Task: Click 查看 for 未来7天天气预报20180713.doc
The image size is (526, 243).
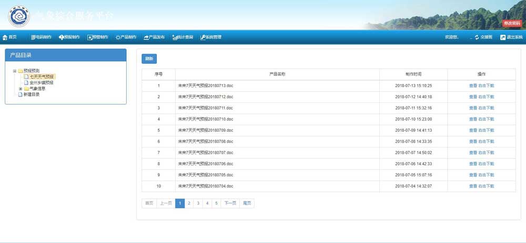Action: tap(473, 86)
